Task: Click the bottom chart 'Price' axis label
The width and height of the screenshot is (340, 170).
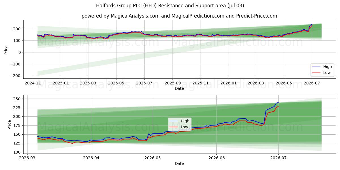Action: [x=9, y=124]
